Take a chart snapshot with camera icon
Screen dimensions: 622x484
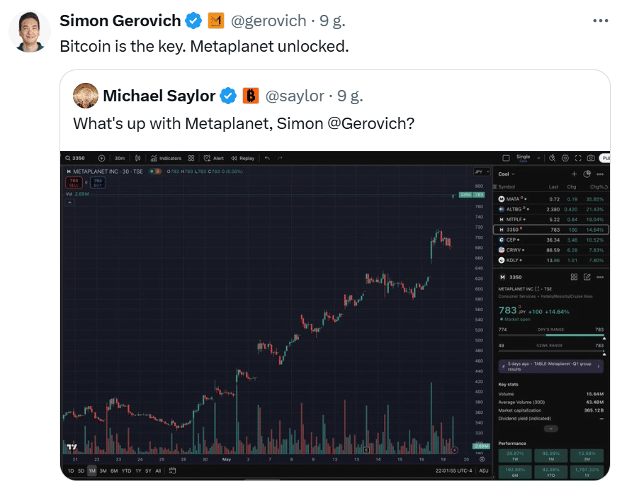(591, 158)
